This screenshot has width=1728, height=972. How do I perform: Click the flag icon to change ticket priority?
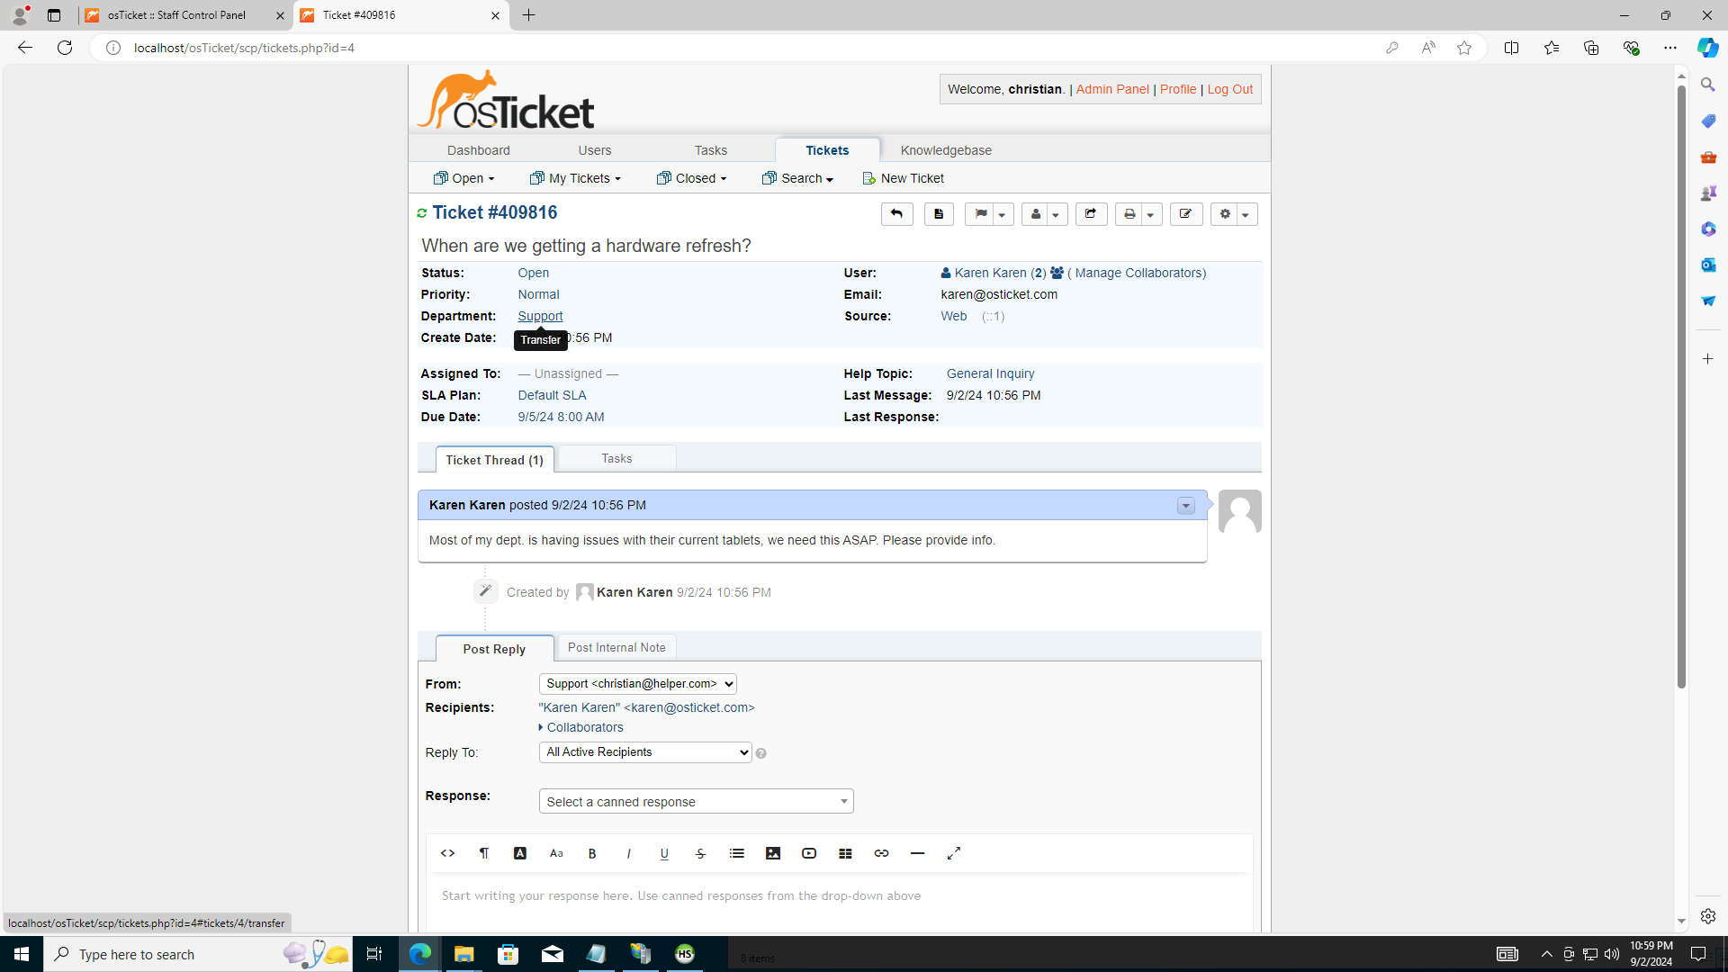pos(981,213)
